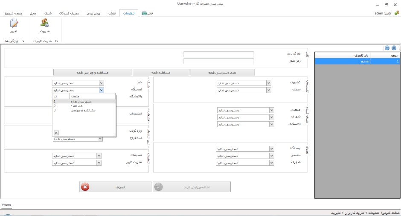Choose دسترسی ندارد option in dropdown list

coord(84,102)
